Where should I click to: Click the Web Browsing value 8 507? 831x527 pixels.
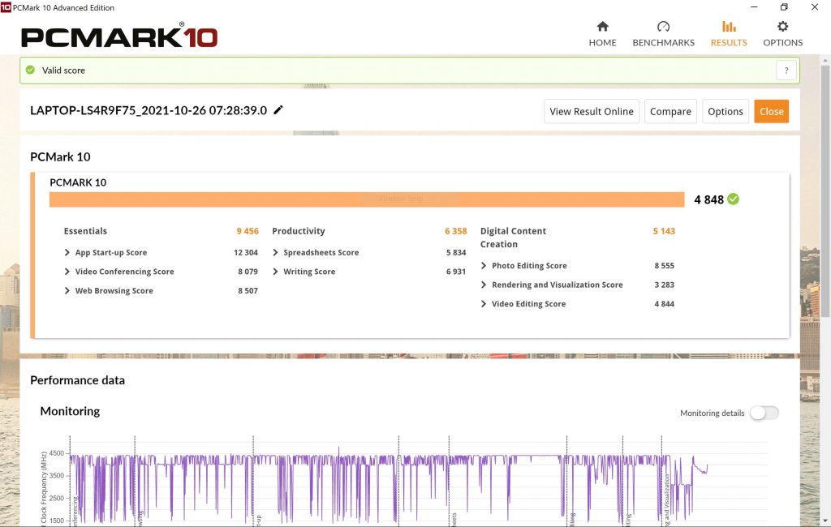click(248, 291)
